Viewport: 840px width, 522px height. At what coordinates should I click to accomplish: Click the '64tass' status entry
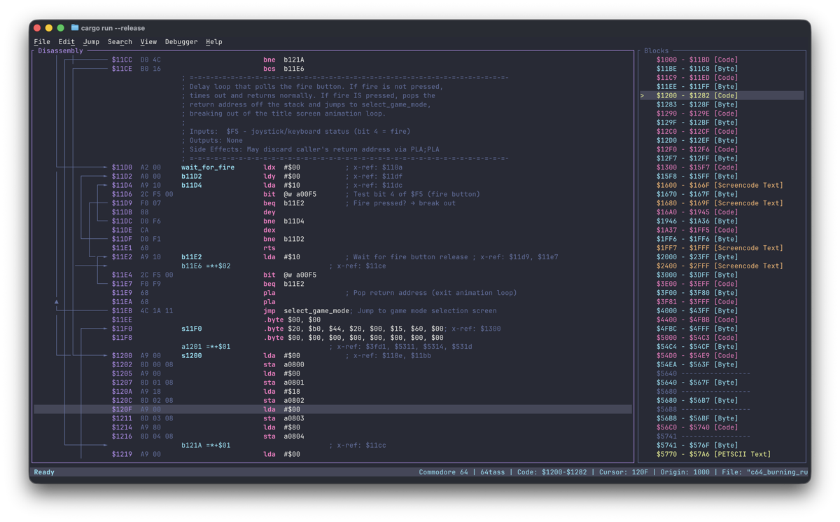pos(493,472)
